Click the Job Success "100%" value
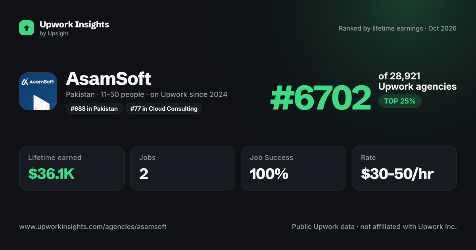The width and height of the screenshot is (476, 250). tap(269, 174)
